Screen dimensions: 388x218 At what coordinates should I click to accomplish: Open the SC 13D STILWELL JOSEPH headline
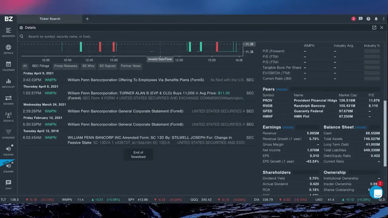(150, 140)
